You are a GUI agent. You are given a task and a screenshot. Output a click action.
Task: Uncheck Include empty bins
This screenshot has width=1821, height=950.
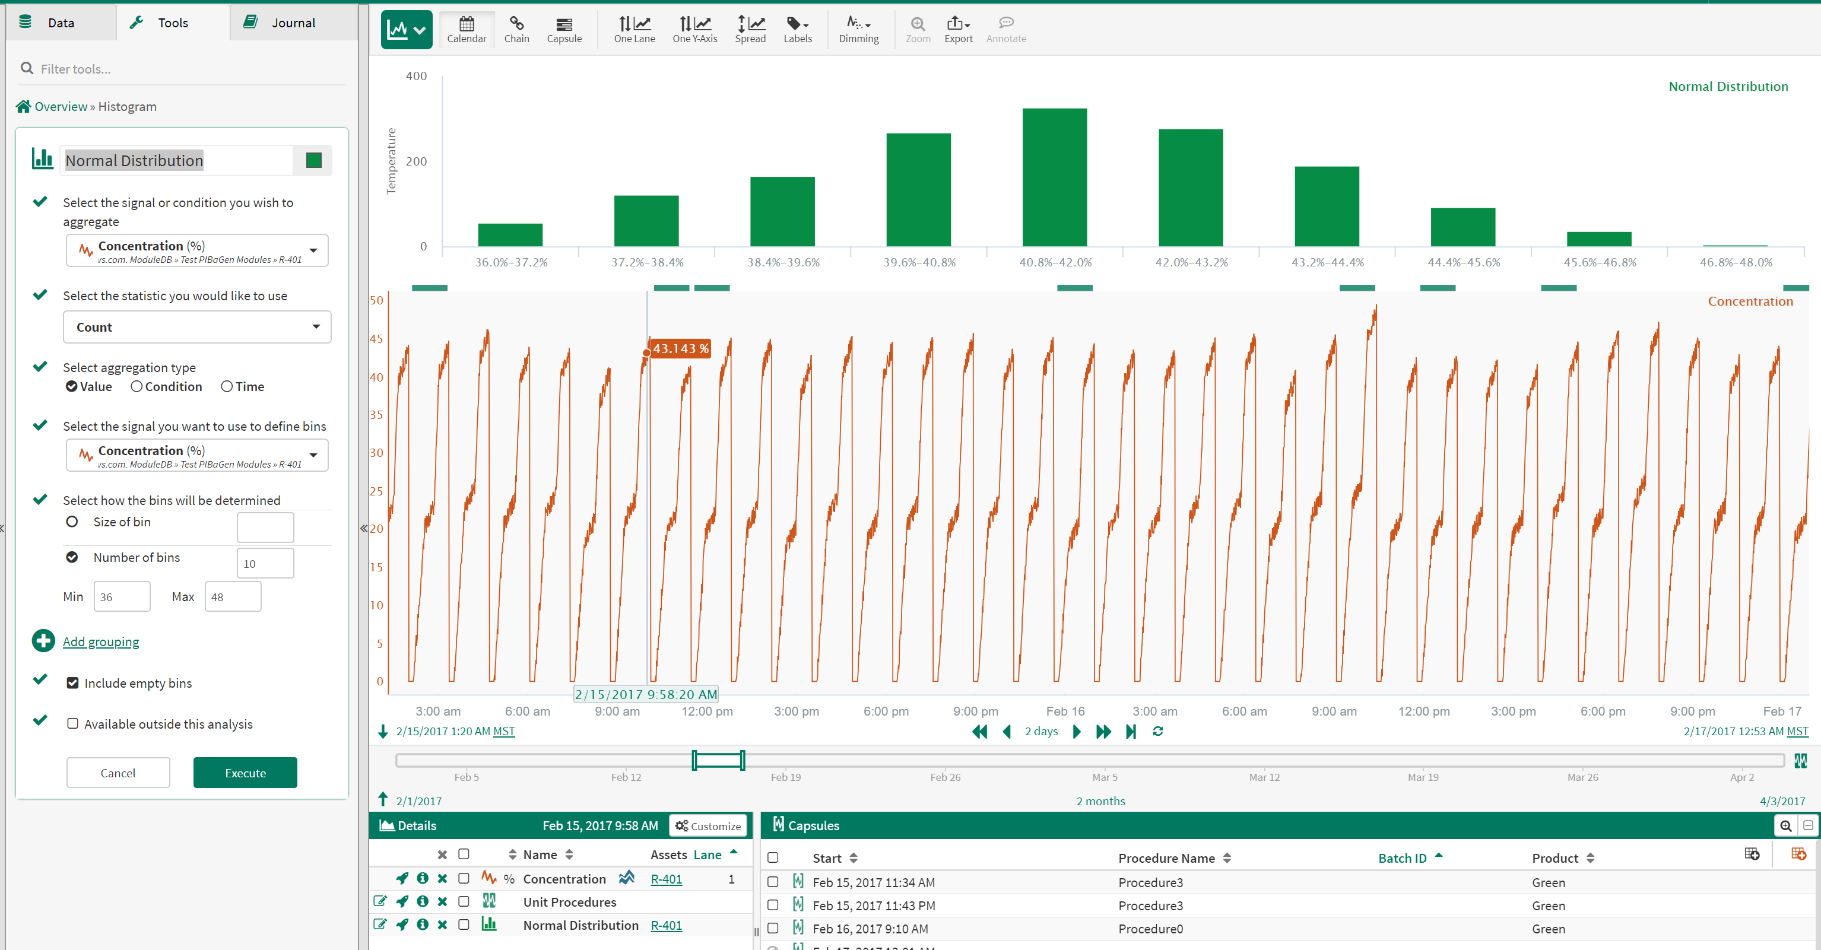[x=73, y=683]
